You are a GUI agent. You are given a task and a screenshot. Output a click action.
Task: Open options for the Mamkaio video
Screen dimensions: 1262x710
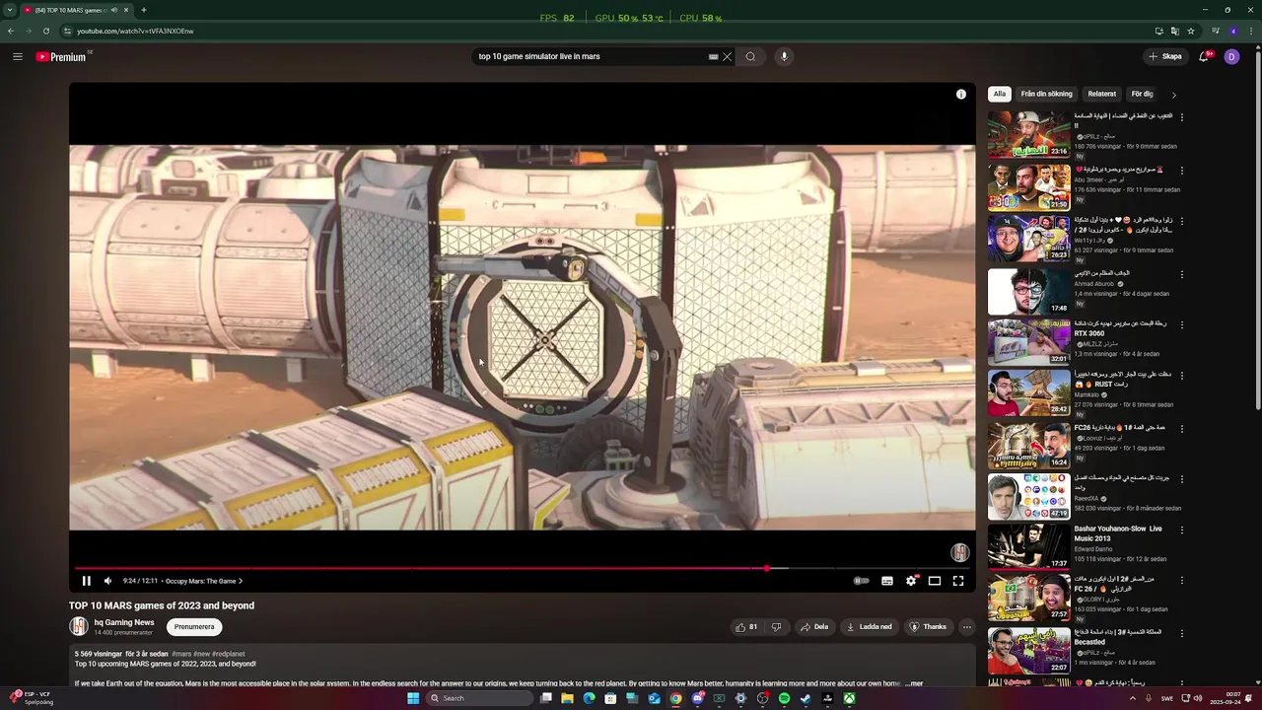point(1182,376)
